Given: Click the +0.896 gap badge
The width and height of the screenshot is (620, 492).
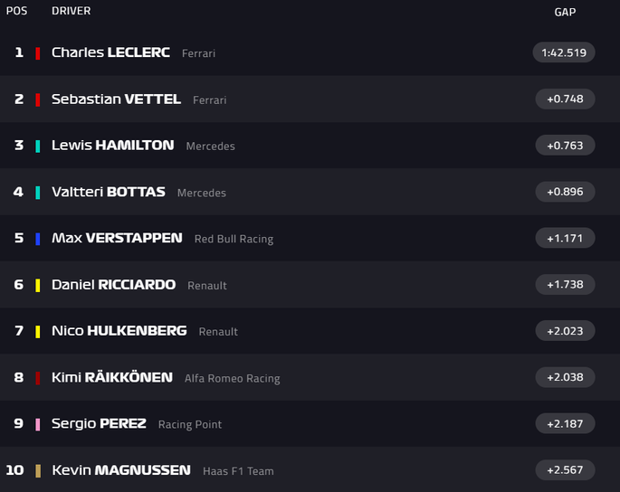Looking at the screenshot, I should tap(565, 192).
